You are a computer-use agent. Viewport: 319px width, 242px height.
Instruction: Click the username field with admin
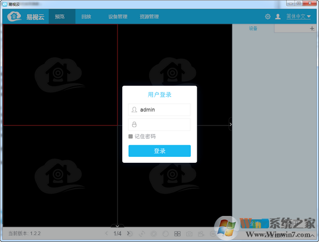pos(159,110)
